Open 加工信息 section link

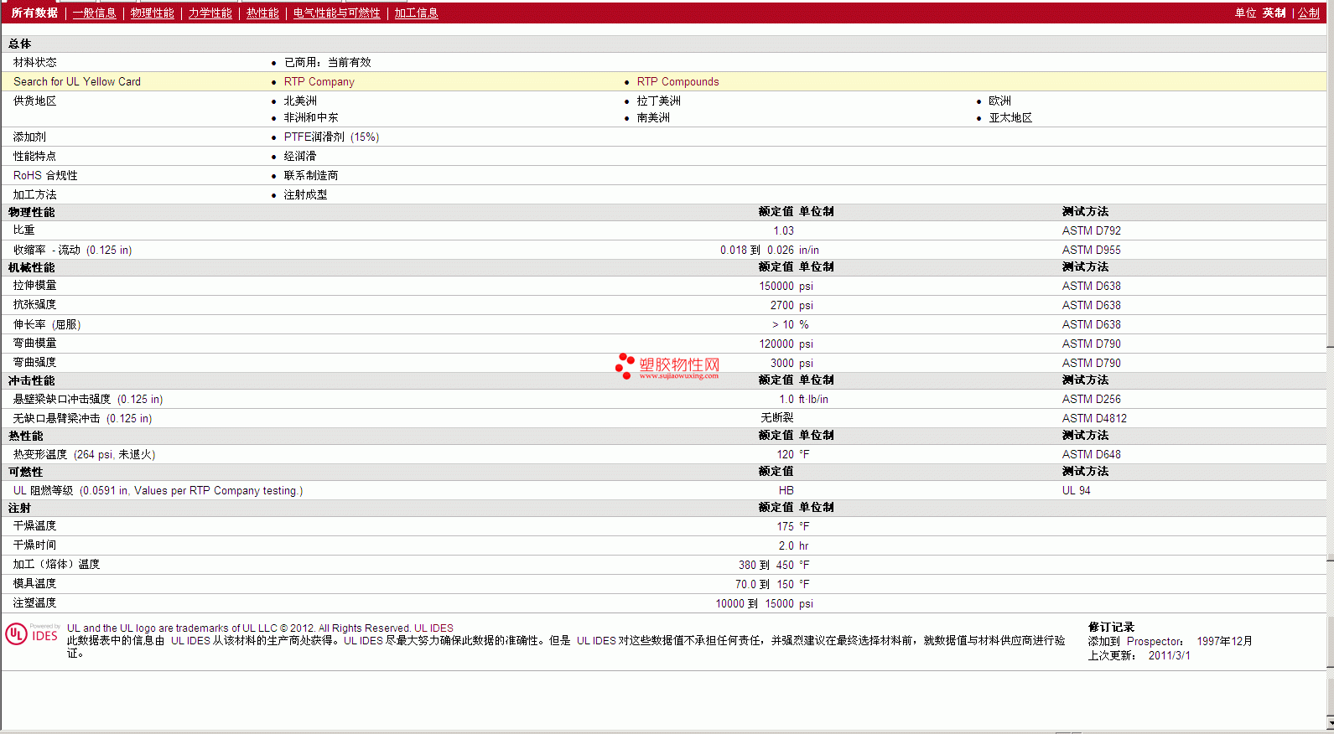(x=416, y=13)
